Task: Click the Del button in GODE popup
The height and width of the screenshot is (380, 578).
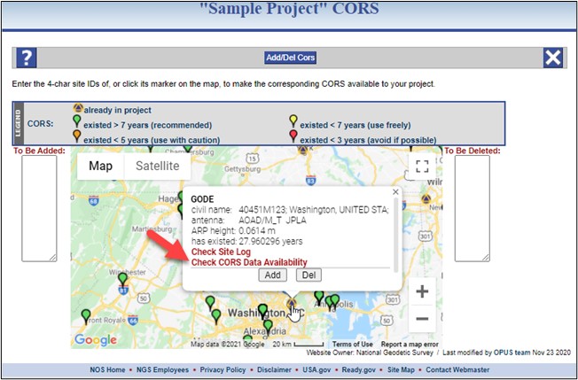Action: coord(309,275)
